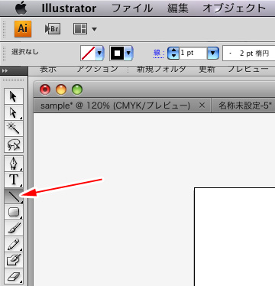Open the arrange documents dropdown arrow
The width and height of the screenshot is (275, 286).
point(94,29)
